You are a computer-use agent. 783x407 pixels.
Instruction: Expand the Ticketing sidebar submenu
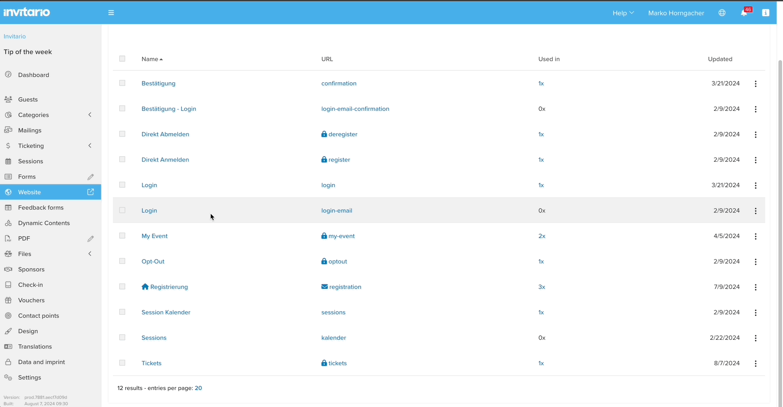pyautogui.click(x=90, y=146)
